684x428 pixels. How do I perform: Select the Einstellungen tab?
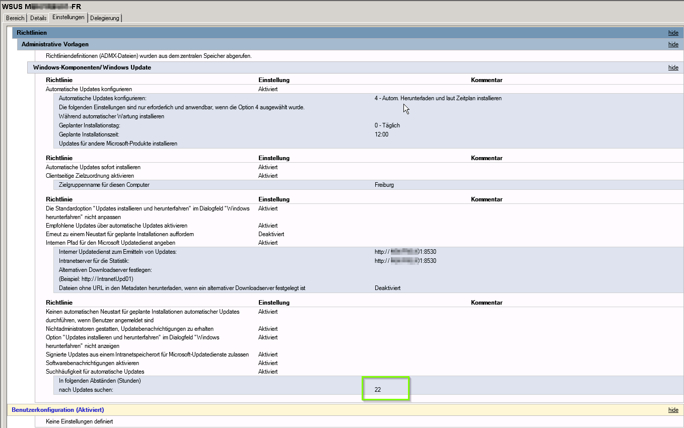pos(68,18)
